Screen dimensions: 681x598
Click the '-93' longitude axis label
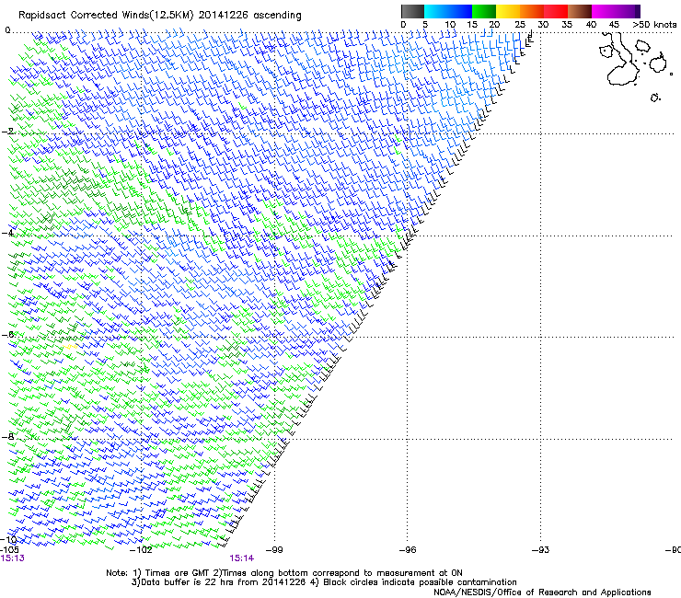point(540,550)
